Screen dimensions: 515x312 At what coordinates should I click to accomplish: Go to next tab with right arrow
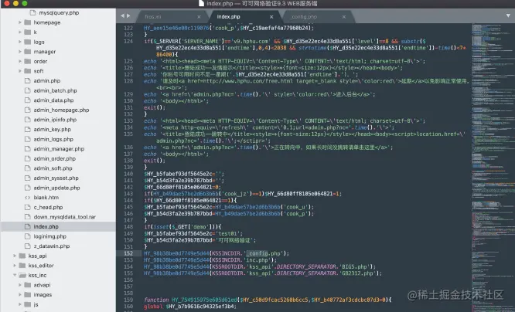coord(128,15)
